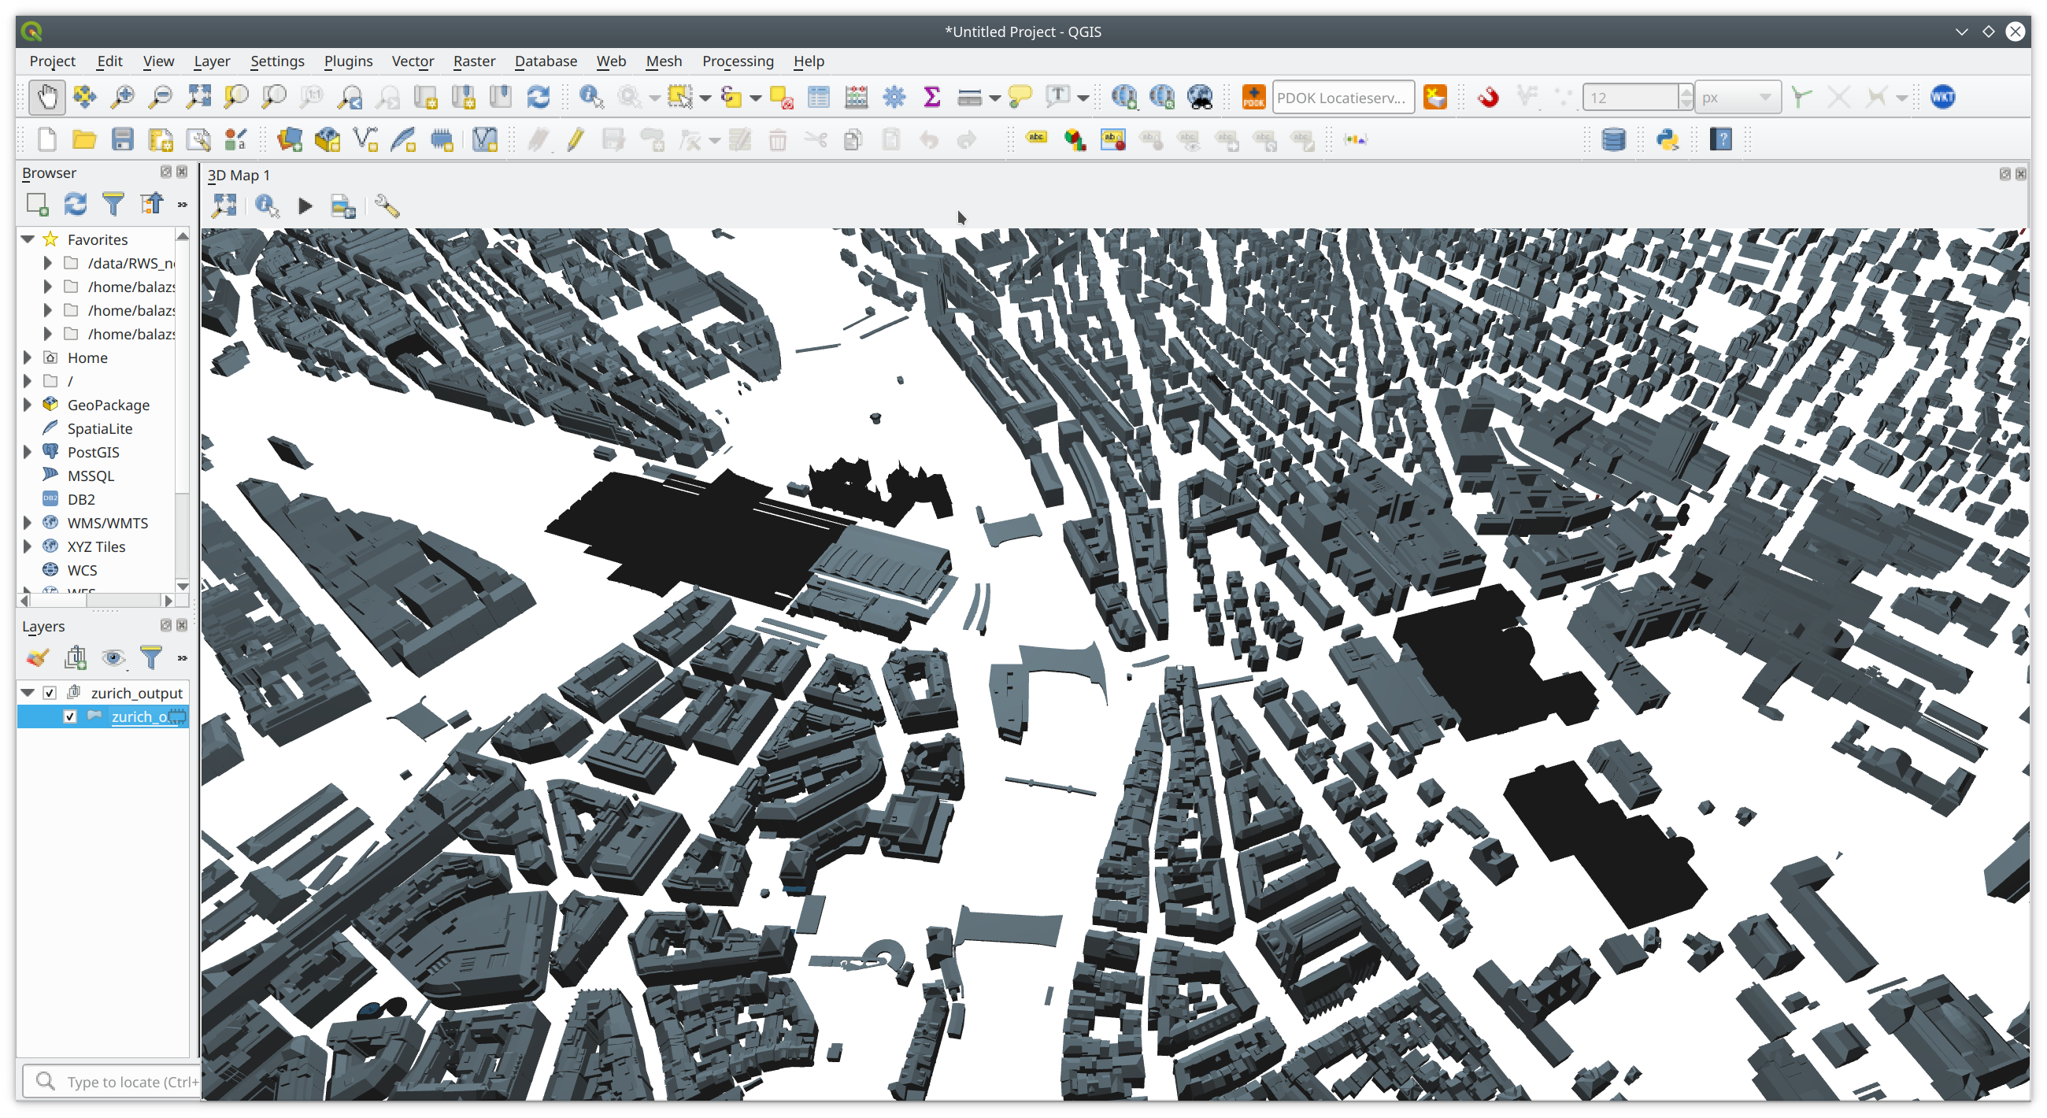Open the Measure tool dropdown arrow
The width and height of the screenshot is (2047, 1118).
[x=994, y=98]
